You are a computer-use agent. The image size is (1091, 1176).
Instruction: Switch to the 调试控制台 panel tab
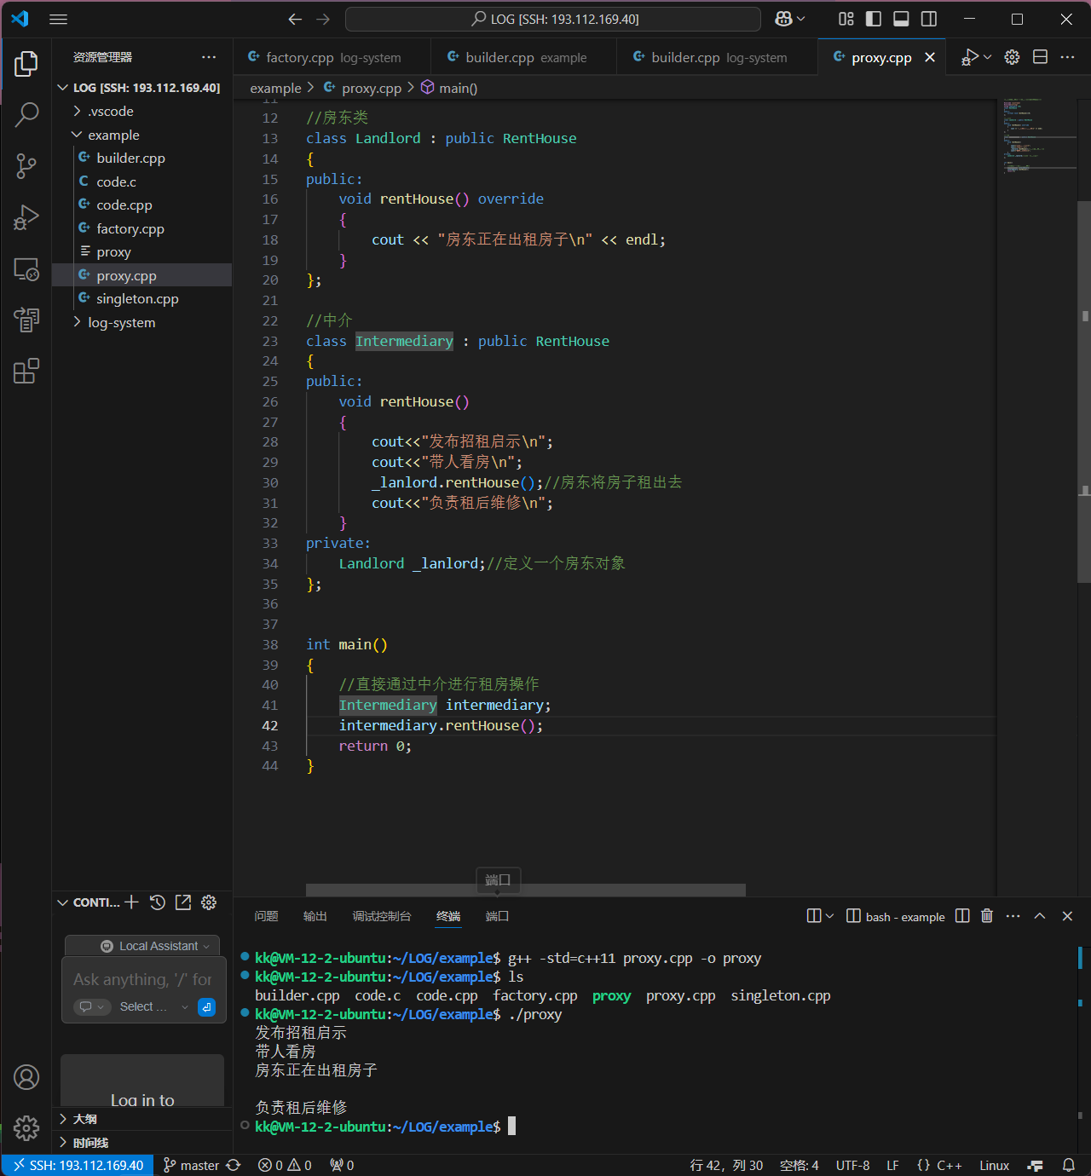click(381, 916)
